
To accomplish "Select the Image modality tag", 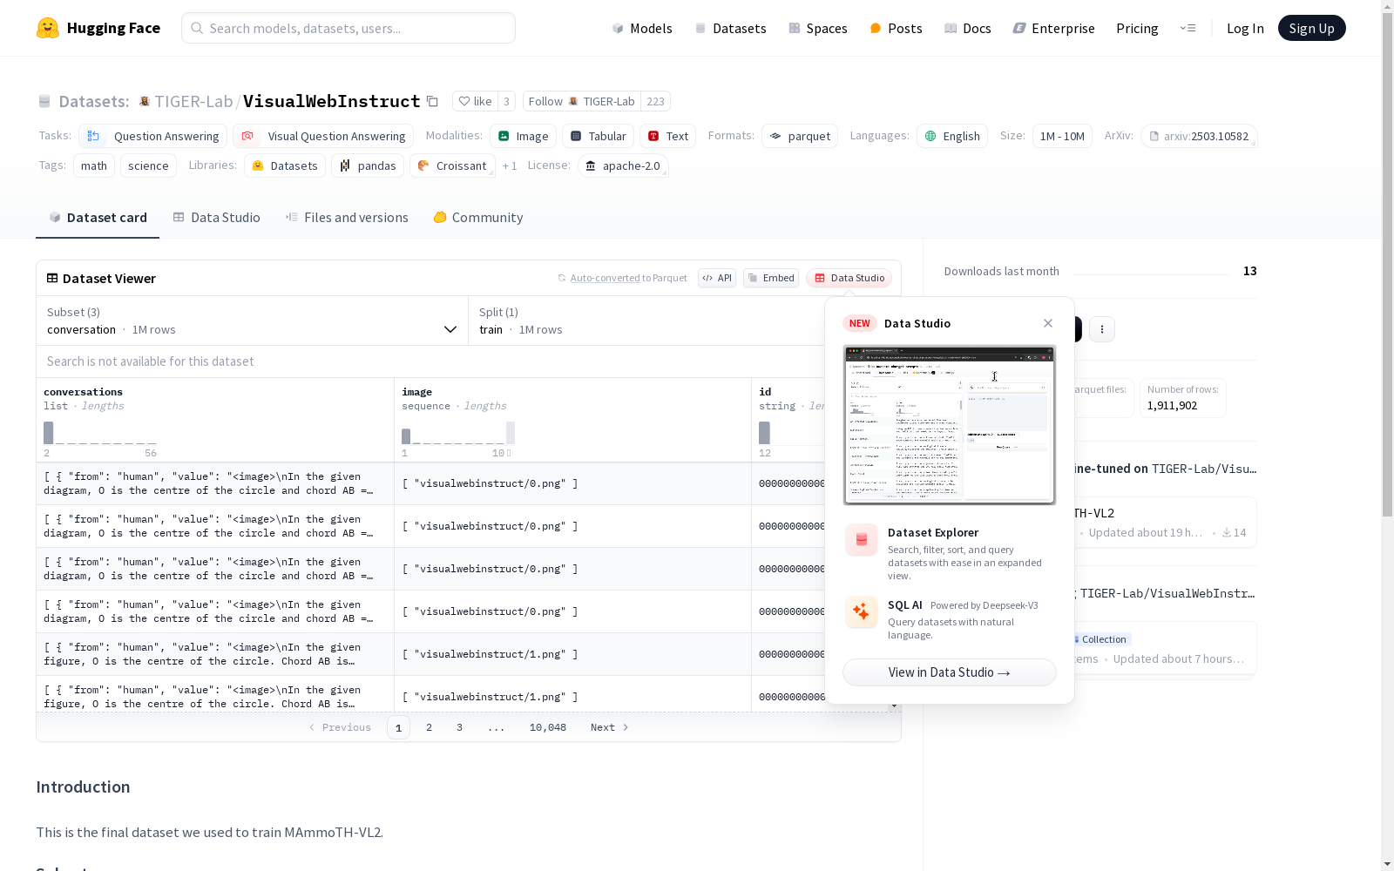I will pyautogui.click(x=524, y=136).
